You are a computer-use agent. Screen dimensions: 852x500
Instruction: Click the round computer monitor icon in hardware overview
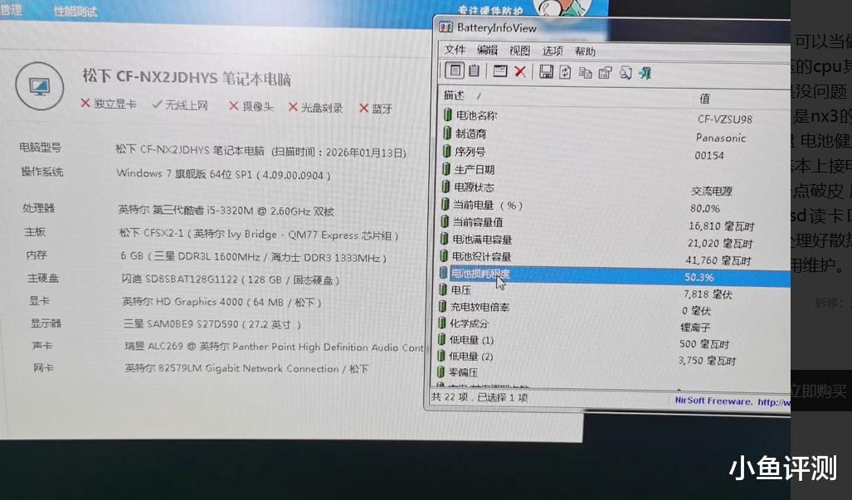pyautogui.click(x=40, y=85)
